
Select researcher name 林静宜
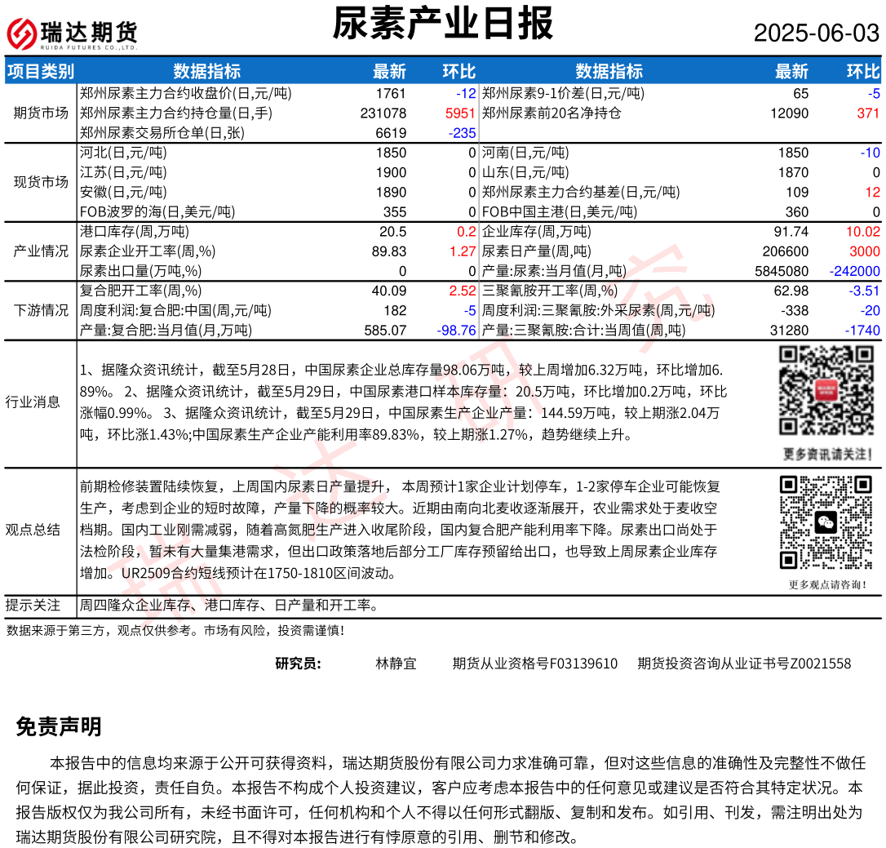396,664
